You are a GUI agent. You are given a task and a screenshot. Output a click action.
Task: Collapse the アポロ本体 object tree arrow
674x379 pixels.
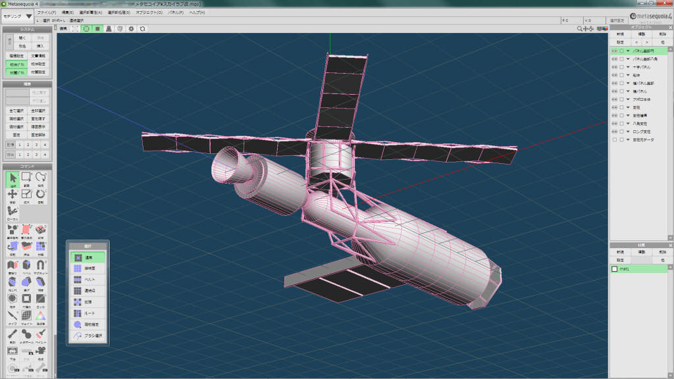pos(628,99)
